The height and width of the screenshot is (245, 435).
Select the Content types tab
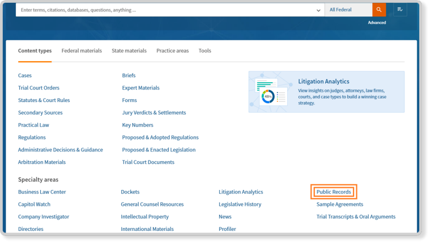point(35,50)
